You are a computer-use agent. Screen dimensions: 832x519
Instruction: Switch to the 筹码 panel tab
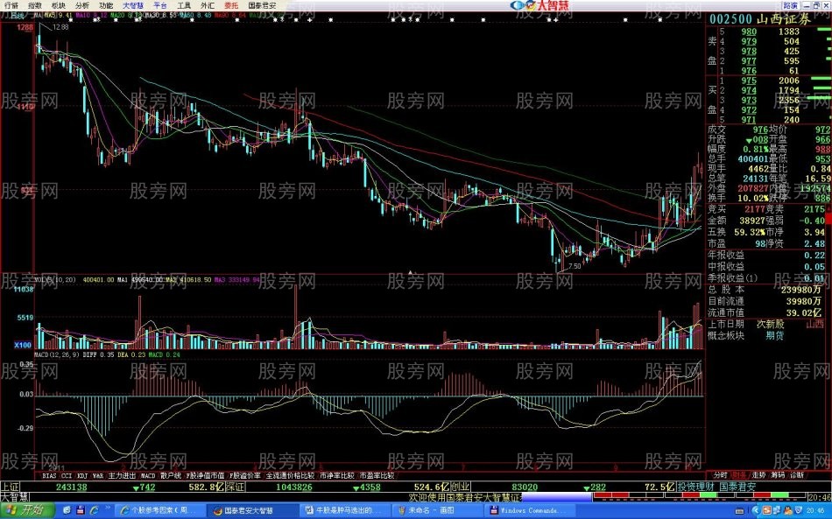coord(778,475)
